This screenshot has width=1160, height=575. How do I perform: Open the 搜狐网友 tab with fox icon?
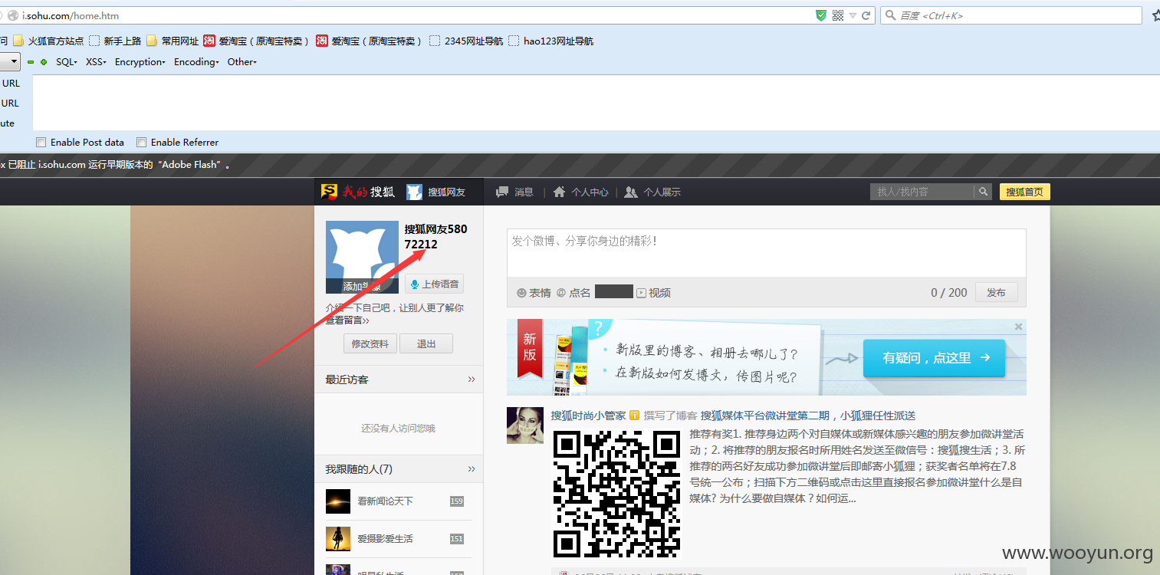(x=436, y=192)
